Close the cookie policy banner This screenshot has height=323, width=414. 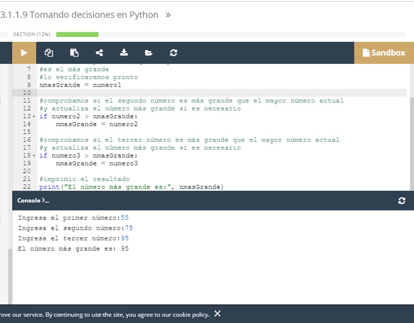[217, 314]
